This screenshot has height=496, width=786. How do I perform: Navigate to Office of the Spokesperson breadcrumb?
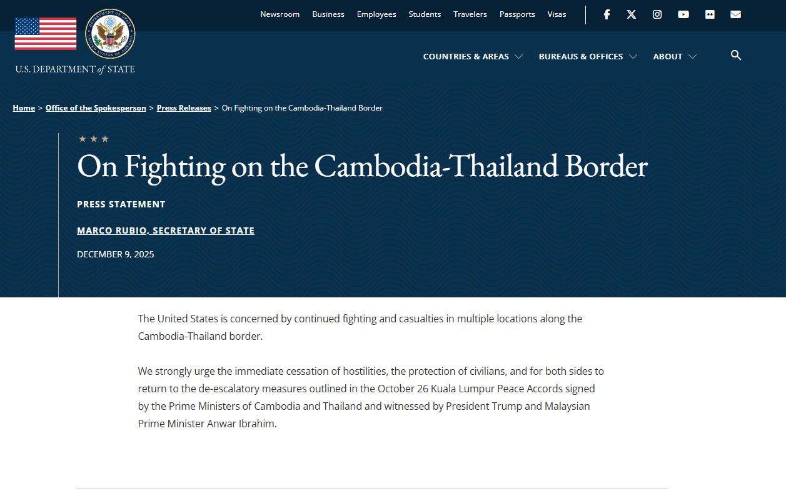click(96, 108)
